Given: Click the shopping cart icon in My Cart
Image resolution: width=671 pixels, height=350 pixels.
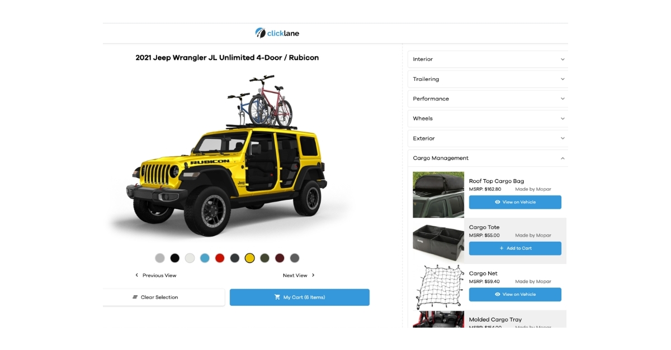Looking at the screenshot, I should [277, 298].
